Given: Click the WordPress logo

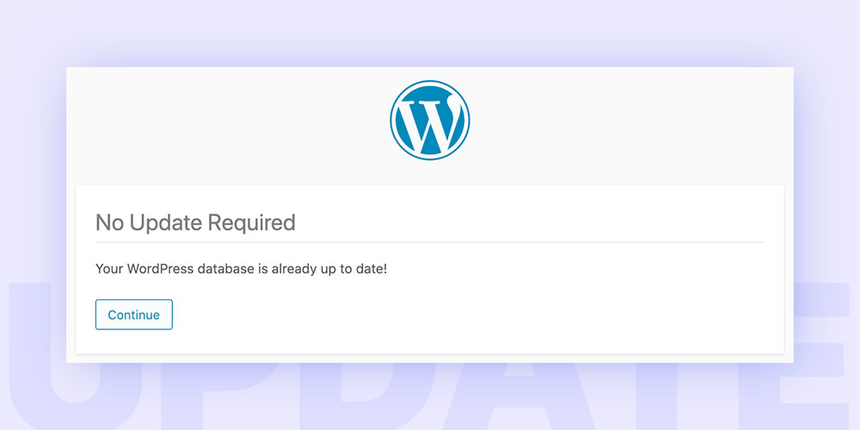Looking at the screenshot, I should (430, 120).
